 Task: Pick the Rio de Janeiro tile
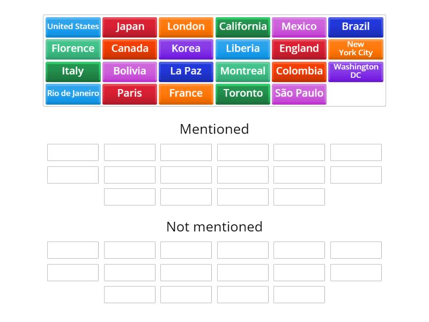(73, 94)
